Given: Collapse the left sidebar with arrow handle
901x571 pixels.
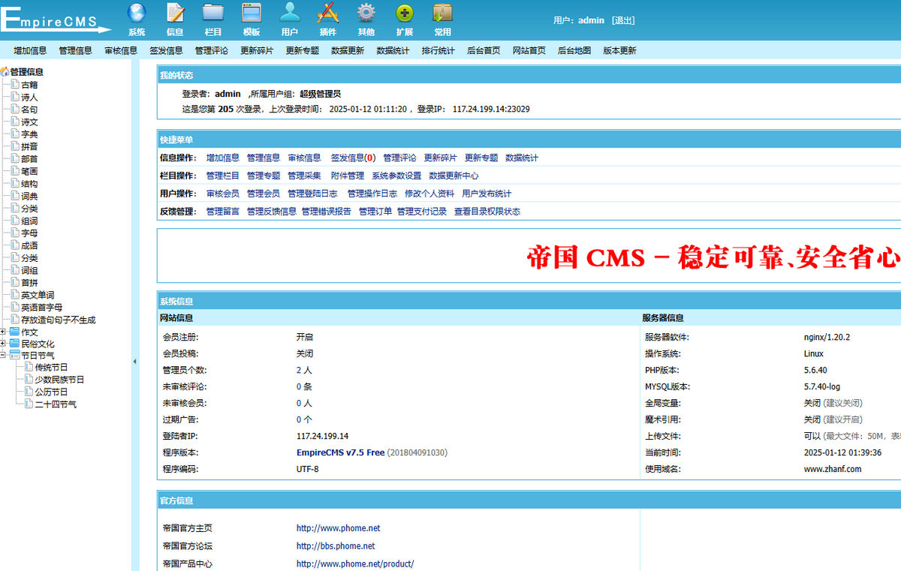Looking at the screenshot, I should tap(135, 362).
